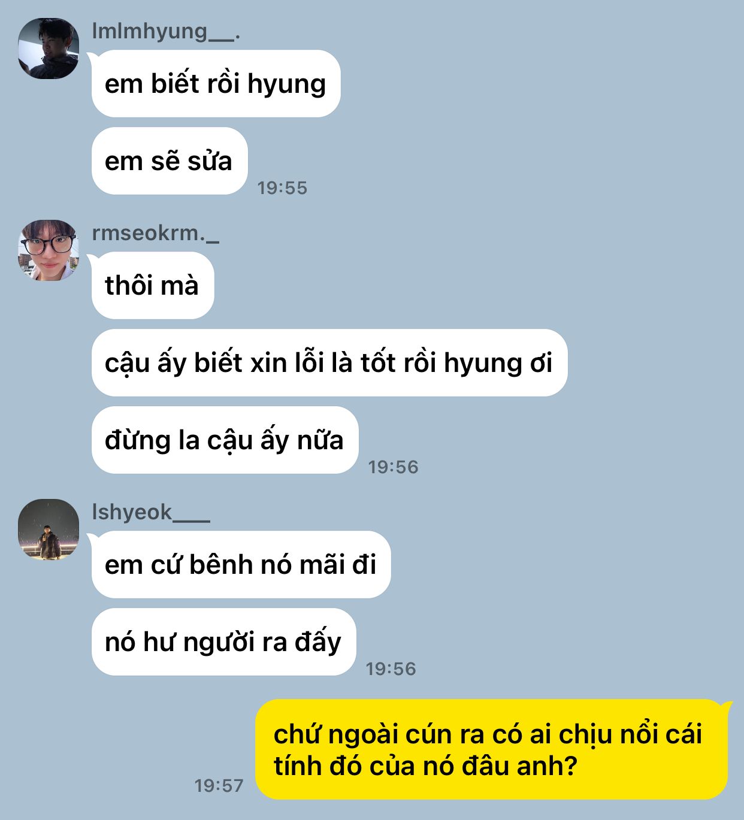Select the message "nó hư người ra đấy"
The image size is (744, 820).
(x=223, y=642)
